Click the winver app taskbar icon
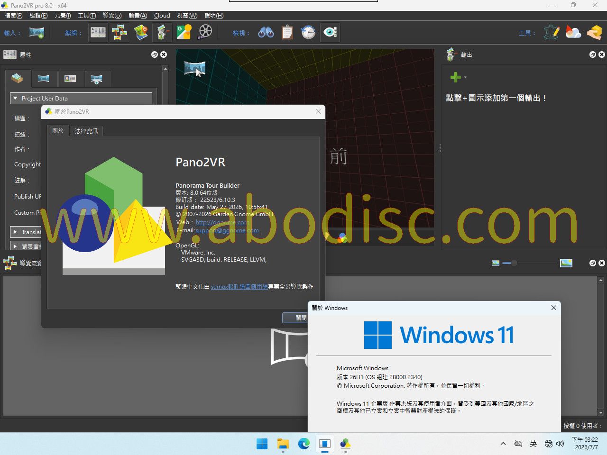Screen dimensions: 607x455 325,444
